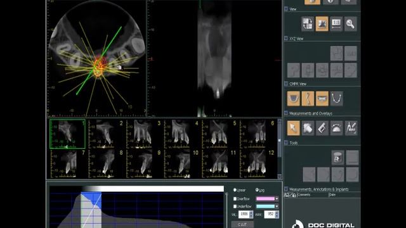Select cross-section thumbnail 1
This screenshot has width=406, height=228.
tap(68, 134)
